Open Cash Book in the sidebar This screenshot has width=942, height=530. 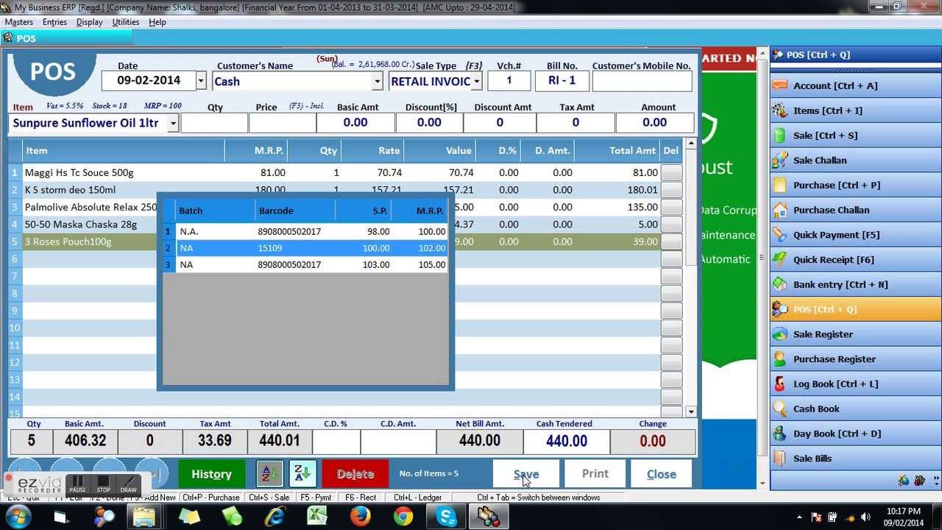tap(855, 409)
